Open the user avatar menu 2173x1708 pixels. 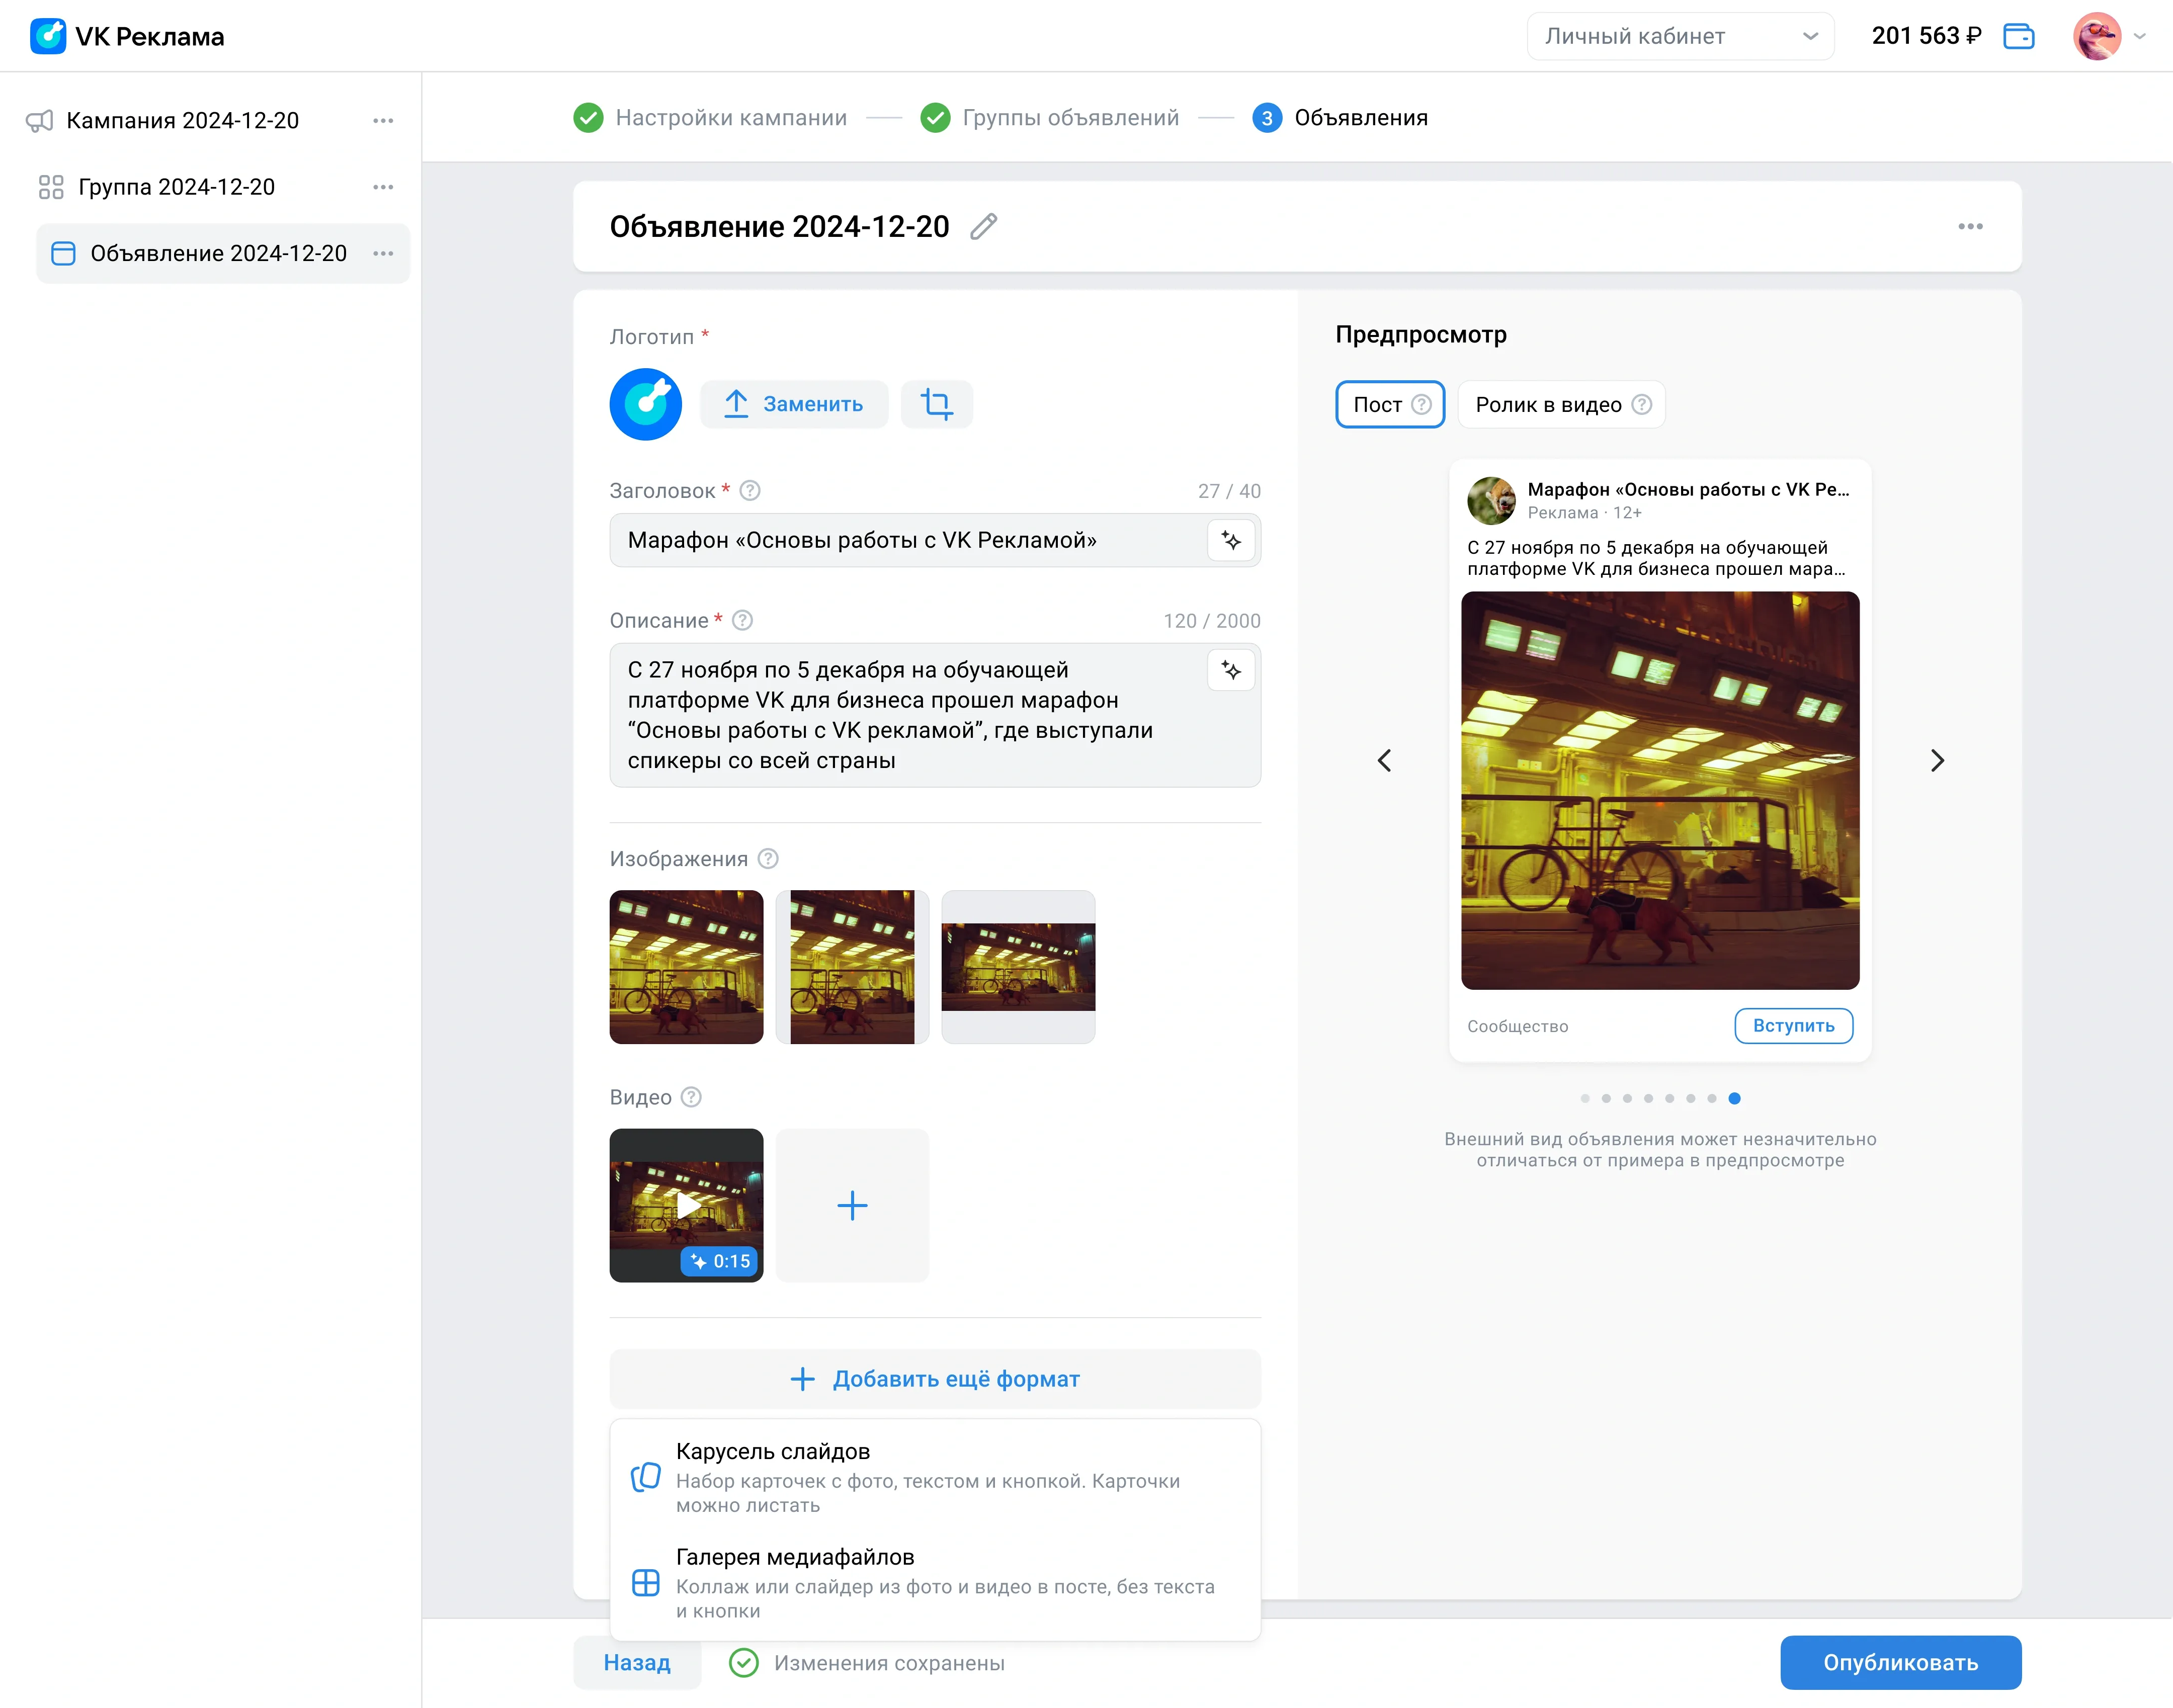coord(2097,36)
